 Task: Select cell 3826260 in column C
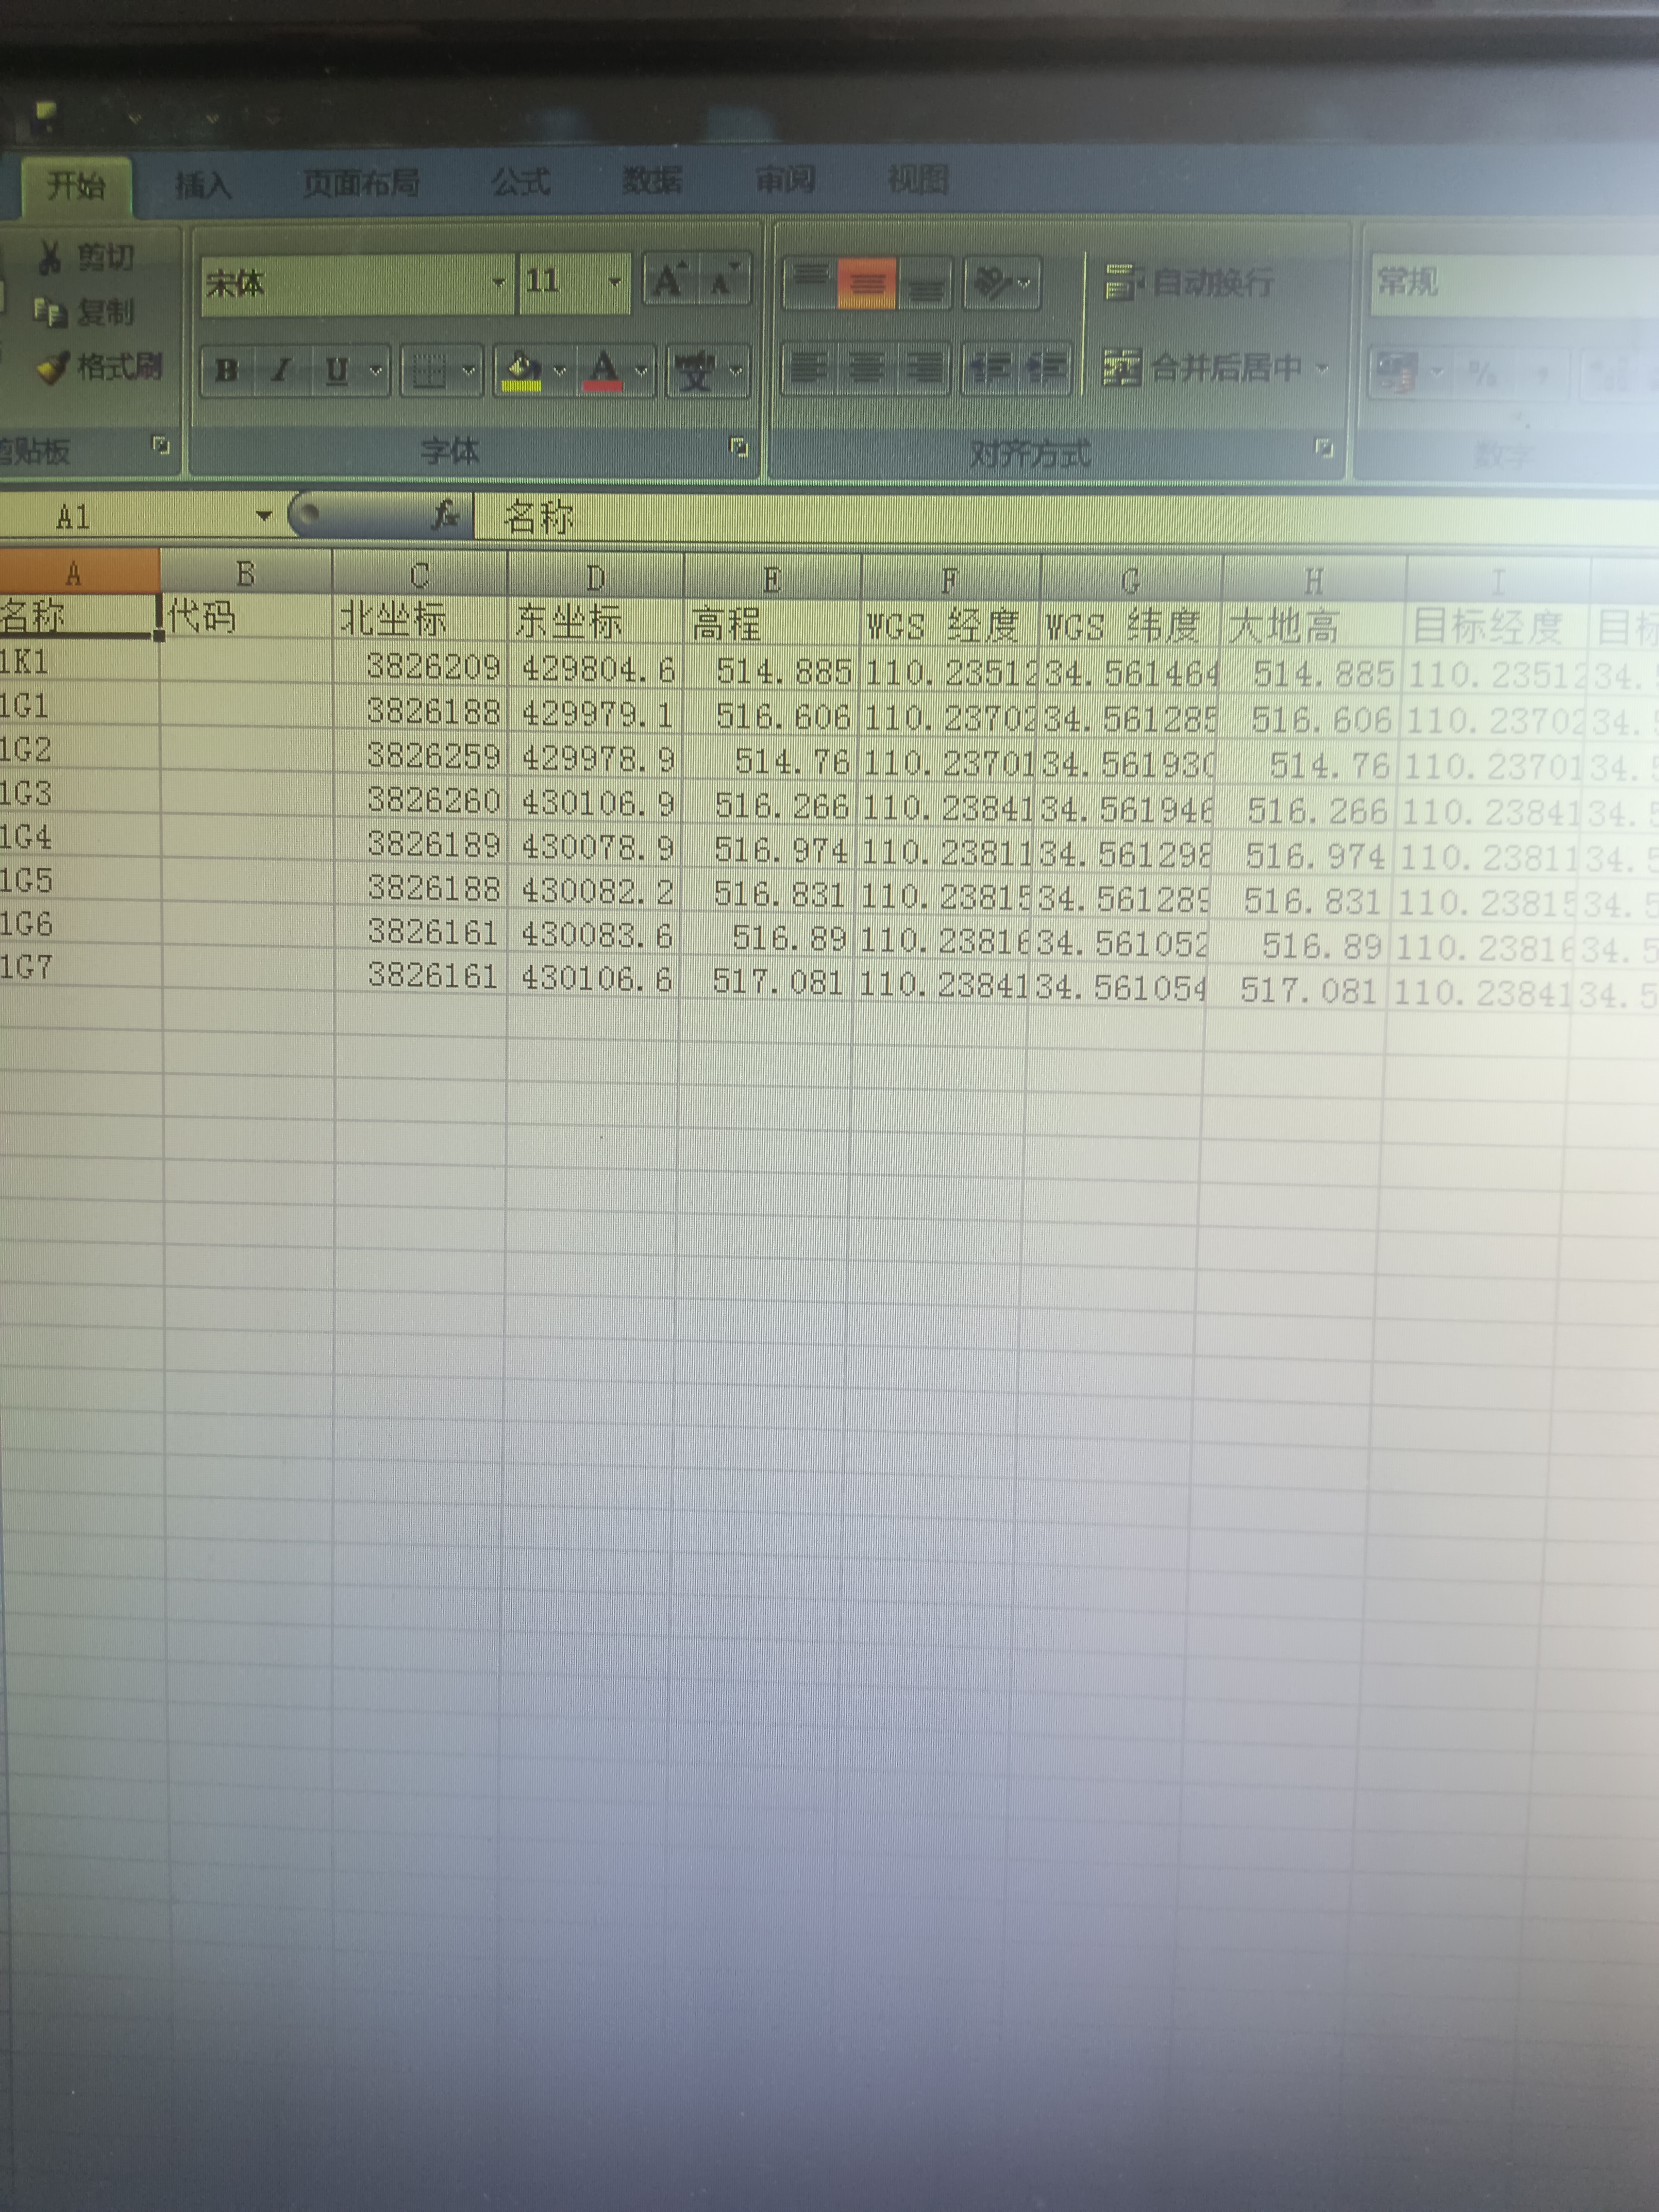tap(420, 800)
